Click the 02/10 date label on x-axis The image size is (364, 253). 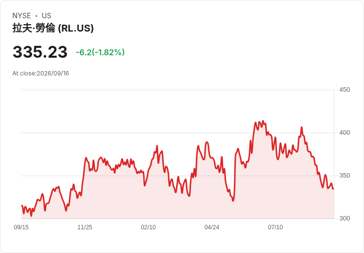pos(148,227)
